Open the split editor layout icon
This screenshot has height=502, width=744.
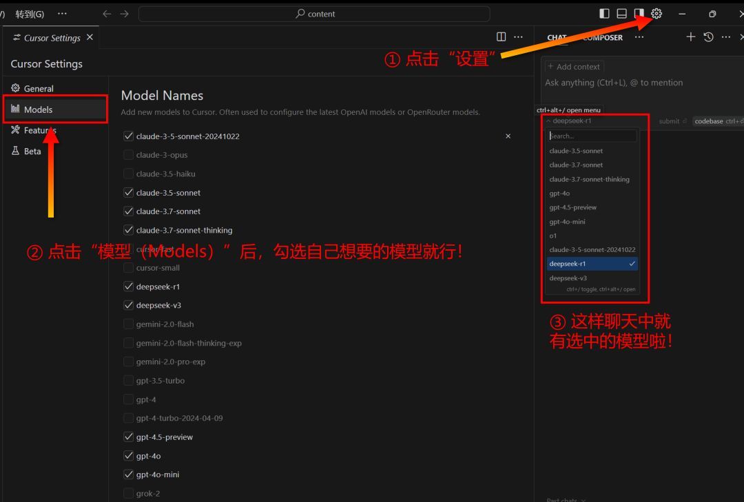point(500,36)
